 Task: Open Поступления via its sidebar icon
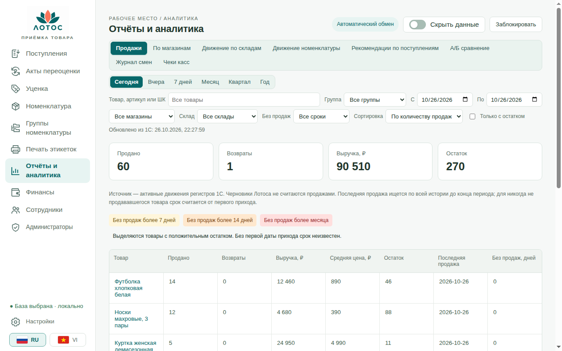pos(16,54)
